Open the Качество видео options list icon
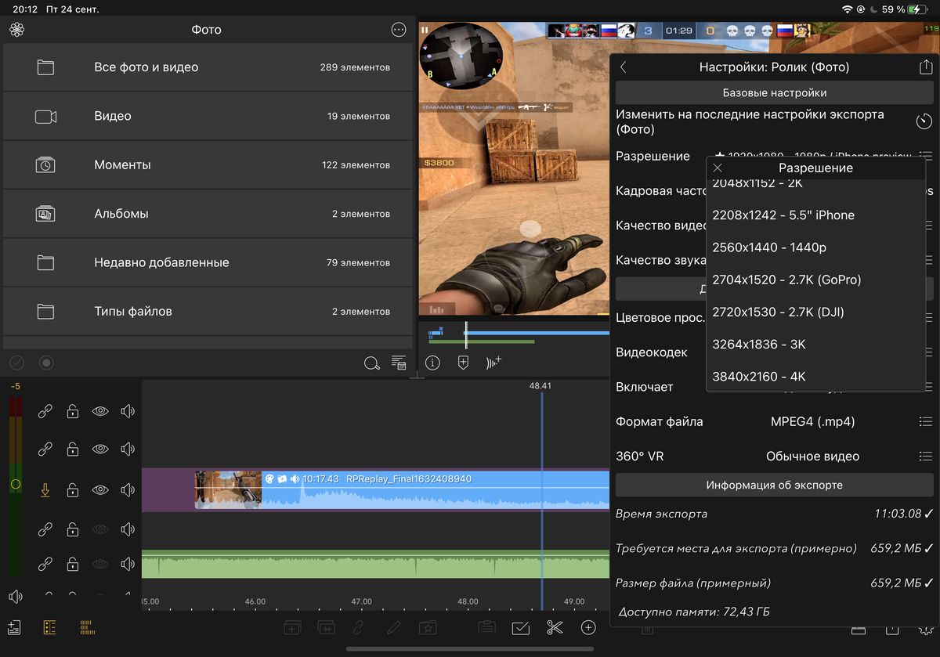This screenshot has width=940, height=657. 930,226
